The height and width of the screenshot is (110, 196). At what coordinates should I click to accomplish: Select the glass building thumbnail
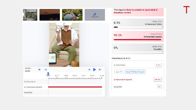click(30, 15)
